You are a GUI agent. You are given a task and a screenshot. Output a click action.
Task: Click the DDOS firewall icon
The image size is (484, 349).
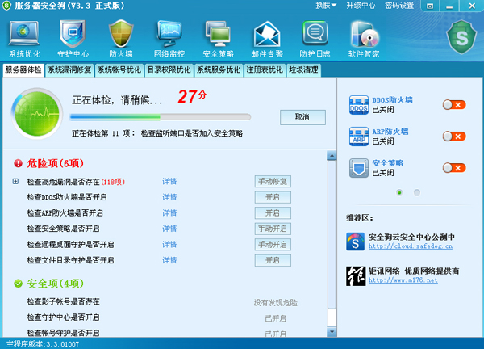[359, 105]
